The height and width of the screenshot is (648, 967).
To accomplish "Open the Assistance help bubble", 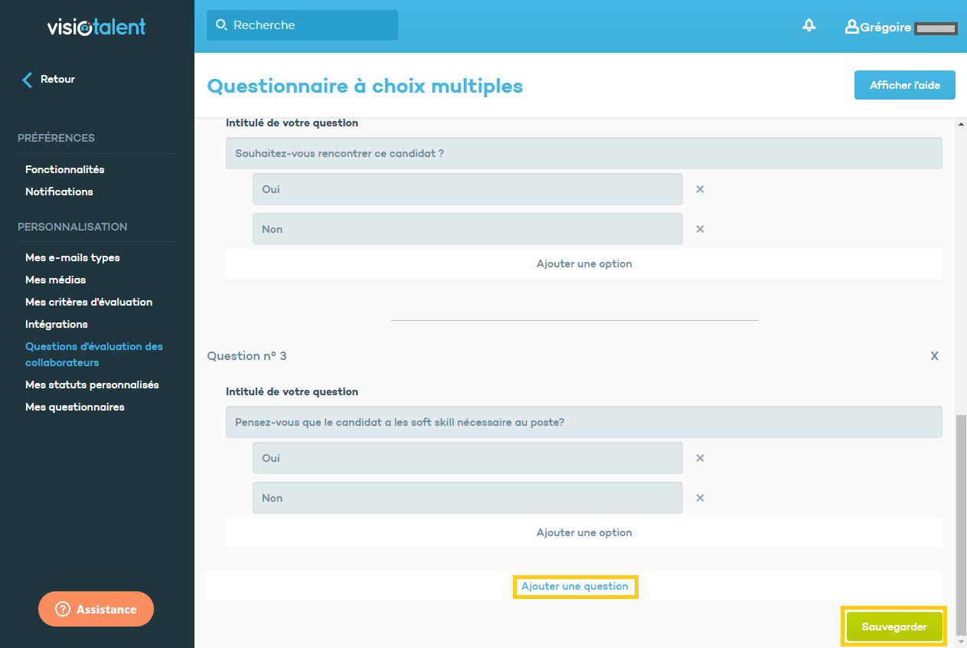I will [x=96, y=609].
